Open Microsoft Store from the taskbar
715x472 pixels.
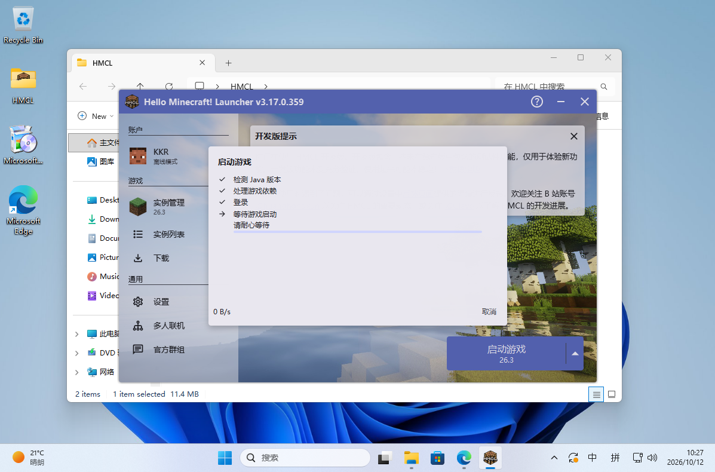tap(437, 457)
